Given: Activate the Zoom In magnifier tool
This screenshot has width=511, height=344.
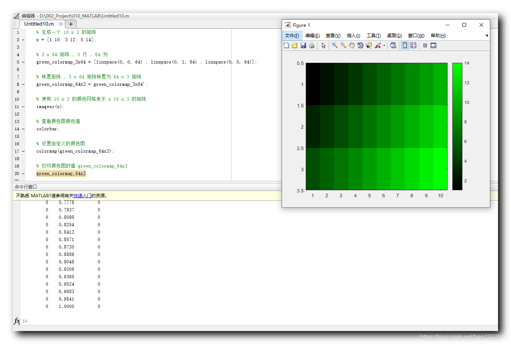Looking at the screenshot, I should 335,45.
